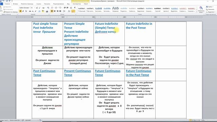Image resolution: width=217 pixels, height=122 pixels.
Task: Switch to the table Layout (Макет) tab
Action: pyautogui.click(x=86, y=4)
